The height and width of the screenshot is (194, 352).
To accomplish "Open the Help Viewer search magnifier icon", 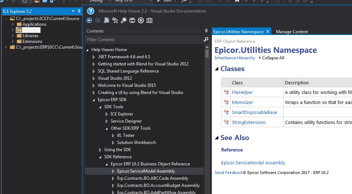I will click(x=124, y=21).
